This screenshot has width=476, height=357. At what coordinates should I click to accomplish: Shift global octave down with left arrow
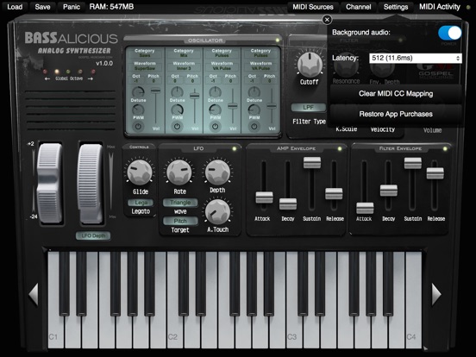[x=47, y=78]
